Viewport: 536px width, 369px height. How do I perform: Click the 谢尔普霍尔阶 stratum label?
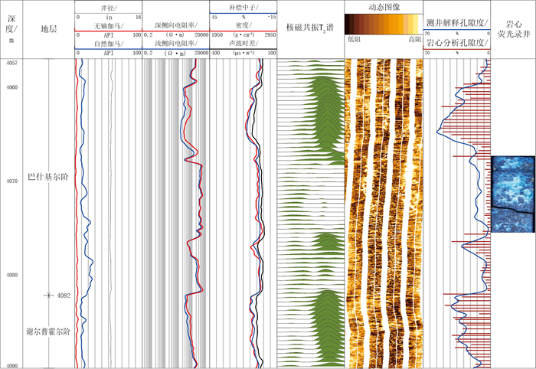[x=48, y=332]
